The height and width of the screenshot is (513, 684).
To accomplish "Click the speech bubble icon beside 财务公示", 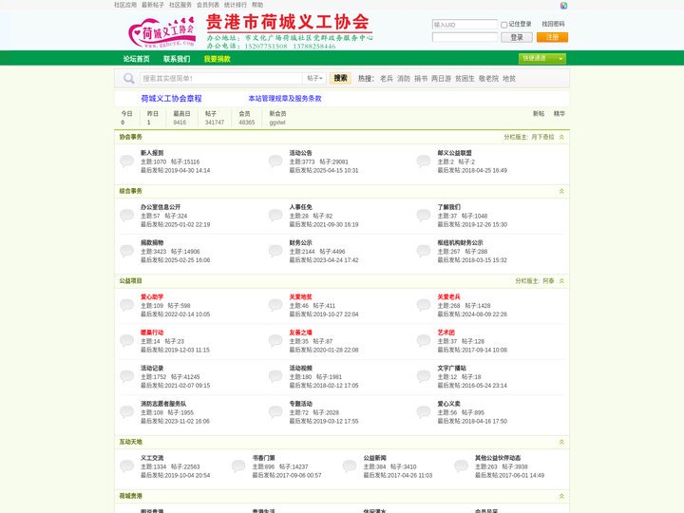I will (x=275, y=251).
